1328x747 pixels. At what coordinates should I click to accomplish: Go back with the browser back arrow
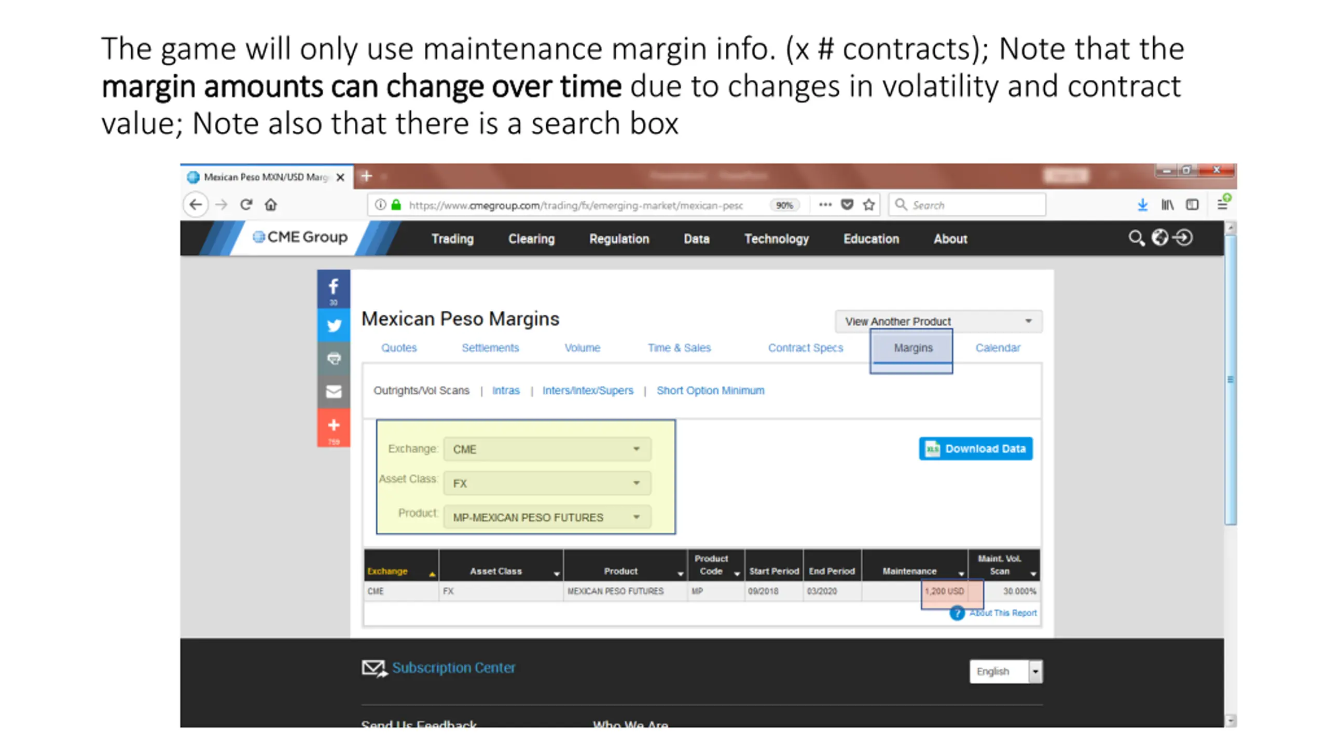(x=196, y=204)
